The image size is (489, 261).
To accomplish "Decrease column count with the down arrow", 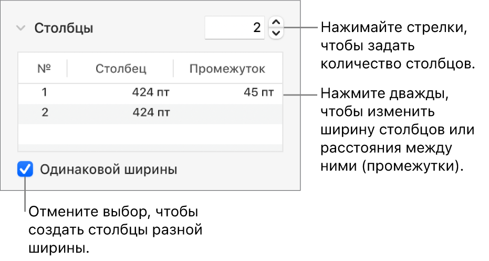I will 276,33.
